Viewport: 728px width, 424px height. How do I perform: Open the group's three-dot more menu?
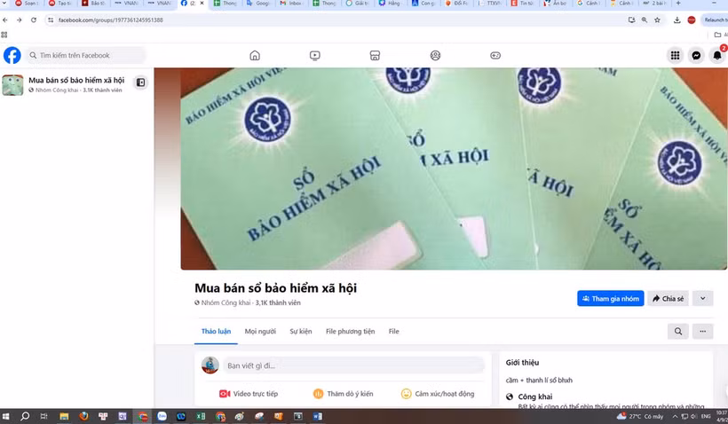702,331
